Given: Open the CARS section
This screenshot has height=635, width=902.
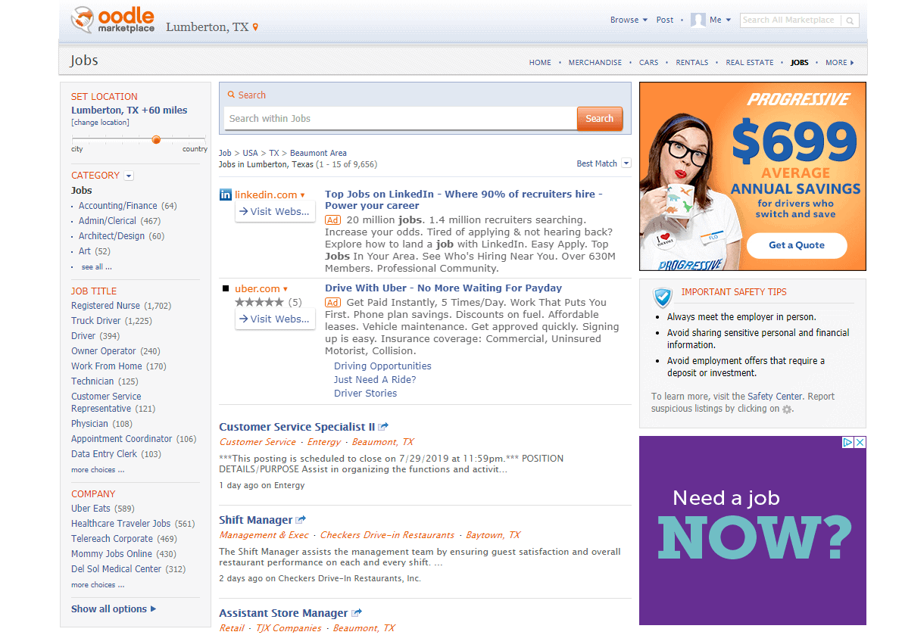Looking at the screenshot, I should 648,62.
